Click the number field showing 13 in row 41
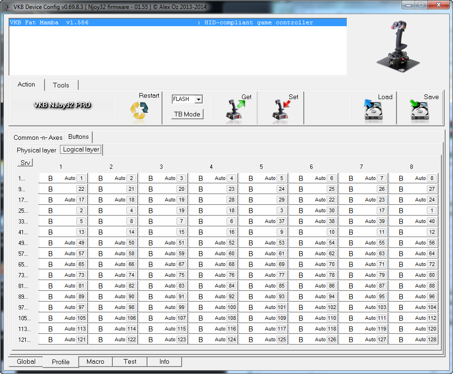 [x=81, y=232]
